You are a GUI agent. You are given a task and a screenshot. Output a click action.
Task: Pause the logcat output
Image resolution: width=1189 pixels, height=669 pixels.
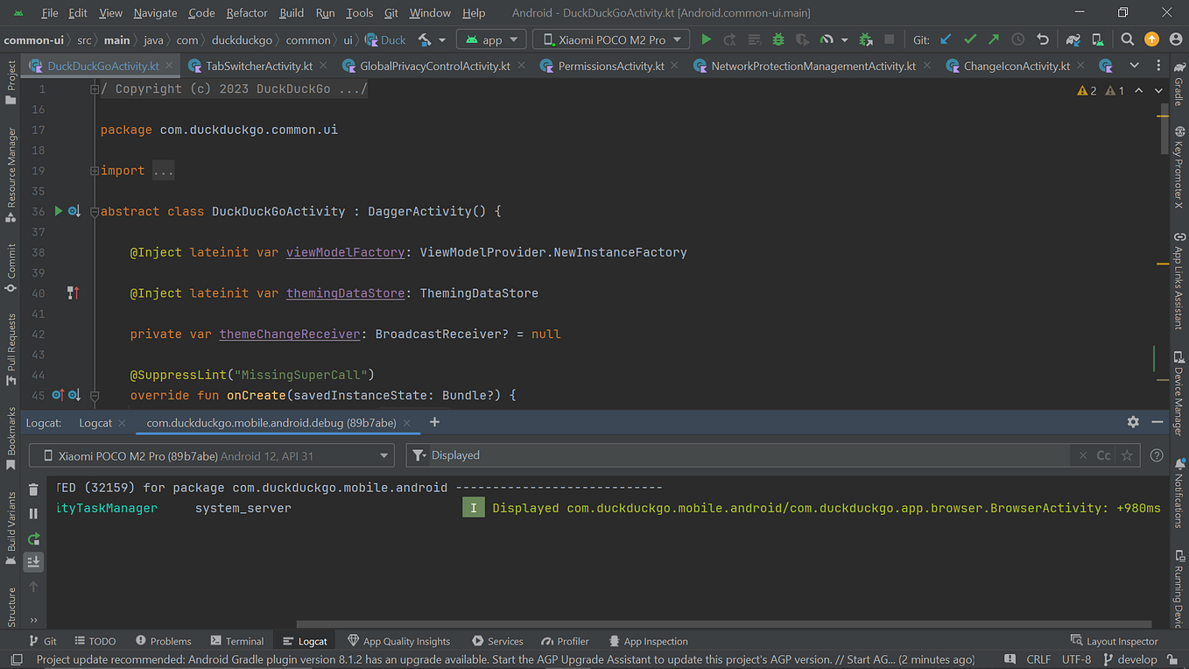[x=33, y=514]
